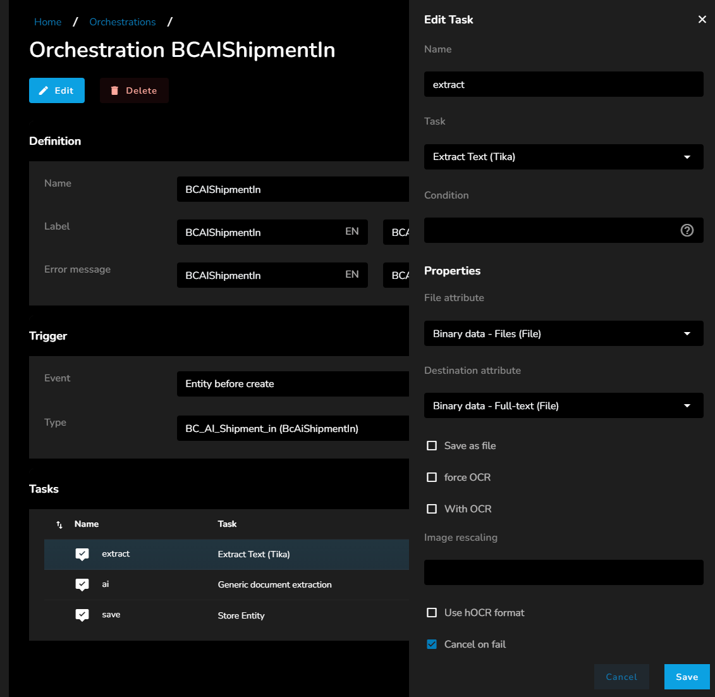715x697 pixels.
Task: Expand the File attribute dropdown
Action: pos(563,333)
